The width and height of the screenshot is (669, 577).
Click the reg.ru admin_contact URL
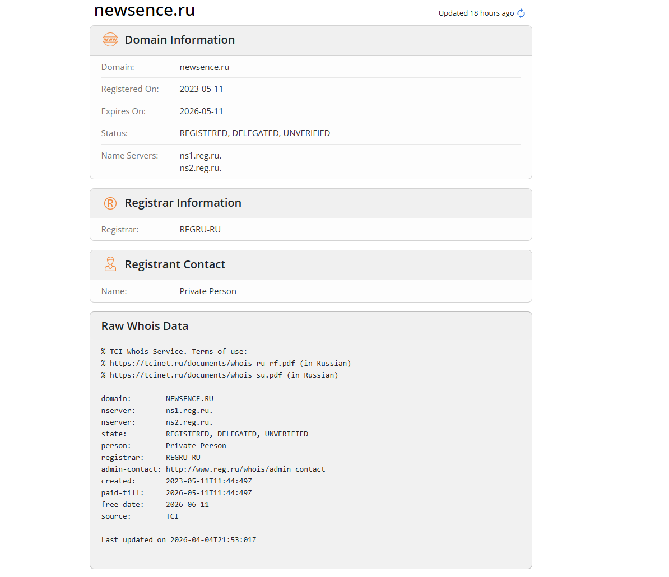coord(245,469)
